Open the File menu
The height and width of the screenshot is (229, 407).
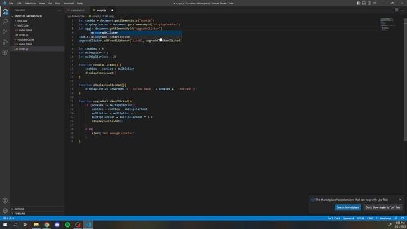(11, 3)
